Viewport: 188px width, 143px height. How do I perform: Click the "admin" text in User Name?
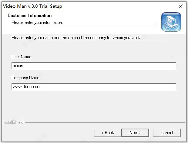pyautogui.click(x=18, y=66)
